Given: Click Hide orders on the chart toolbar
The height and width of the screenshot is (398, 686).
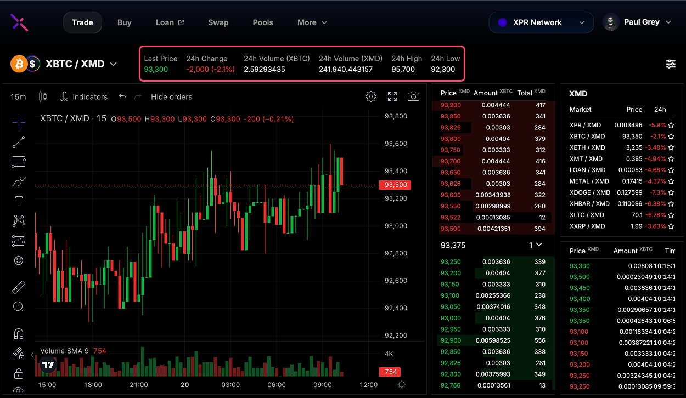Looking at the screenshot, I should 171,96.
